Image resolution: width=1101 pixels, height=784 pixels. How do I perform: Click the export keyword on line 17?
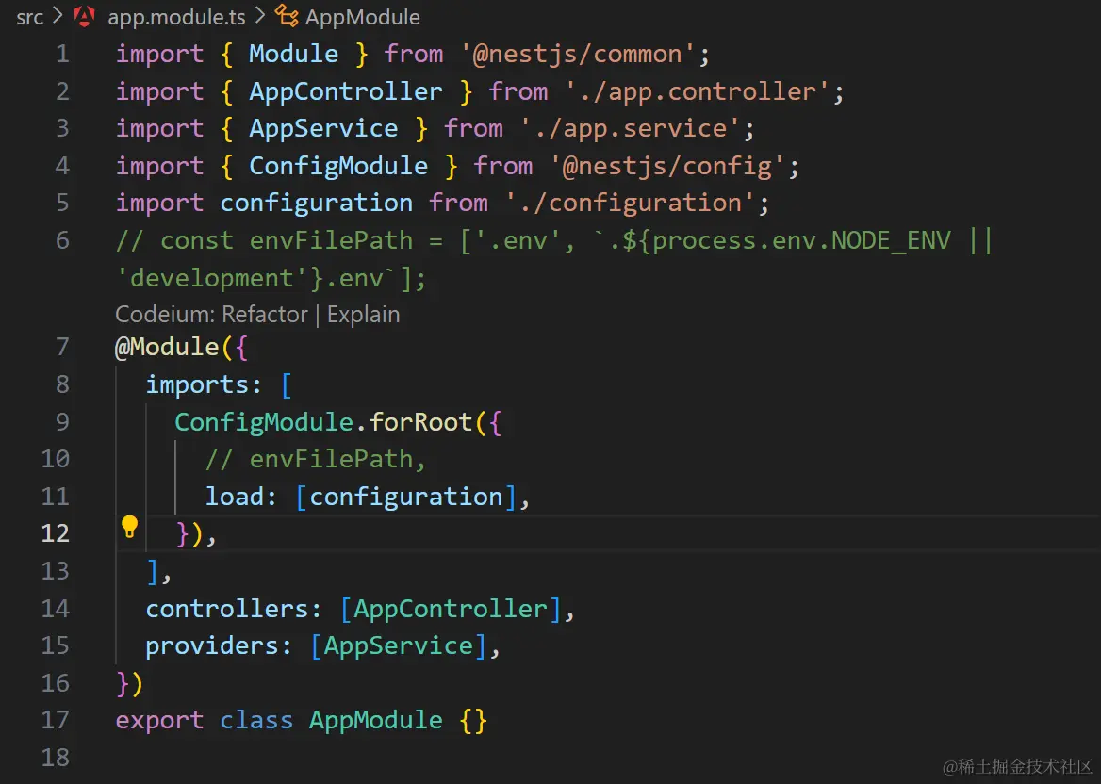[x=159, y=721]
